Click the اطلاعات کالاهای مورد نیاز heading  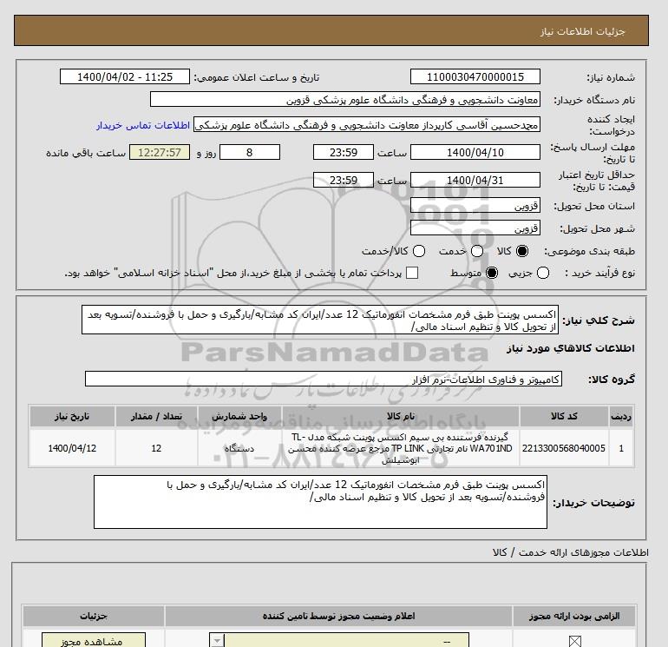pyautogui.click(x=571, y=348)
